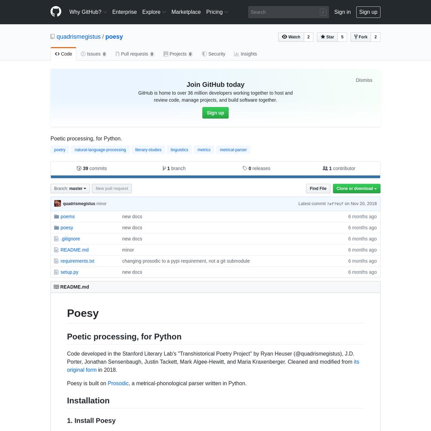Viewport: 431px width, 431px height.
Task: Click the README book icon in header
Action: tap(56, 287)
